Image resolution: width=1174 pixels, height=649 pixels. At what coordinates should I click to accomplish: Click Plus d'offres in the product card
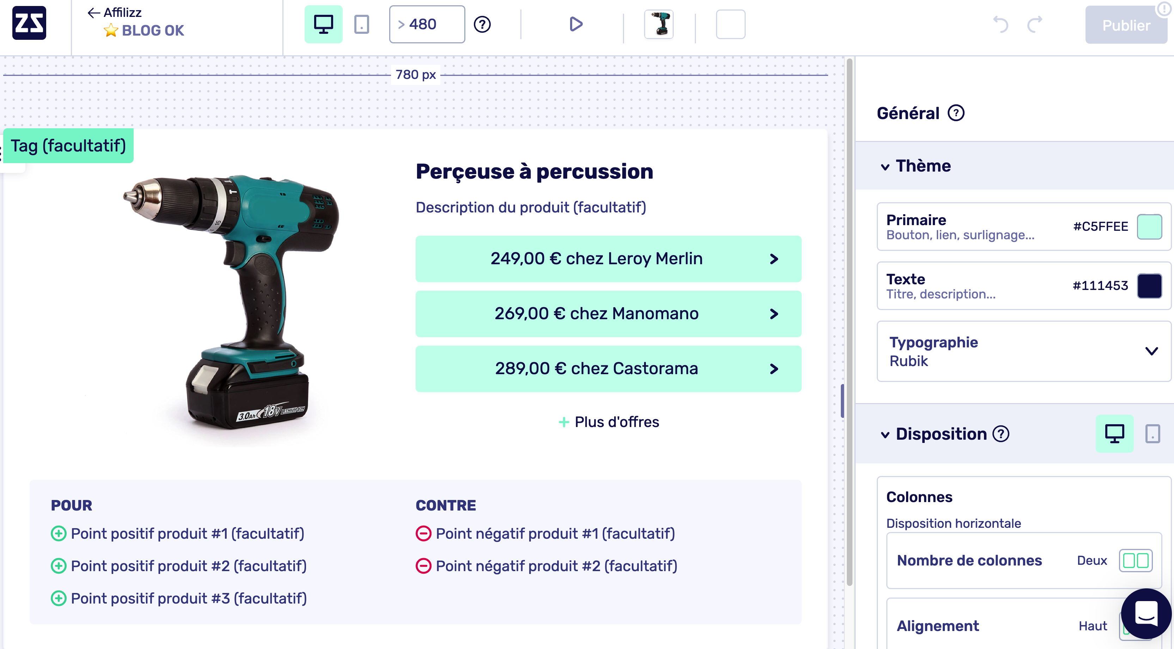point(608,422)
